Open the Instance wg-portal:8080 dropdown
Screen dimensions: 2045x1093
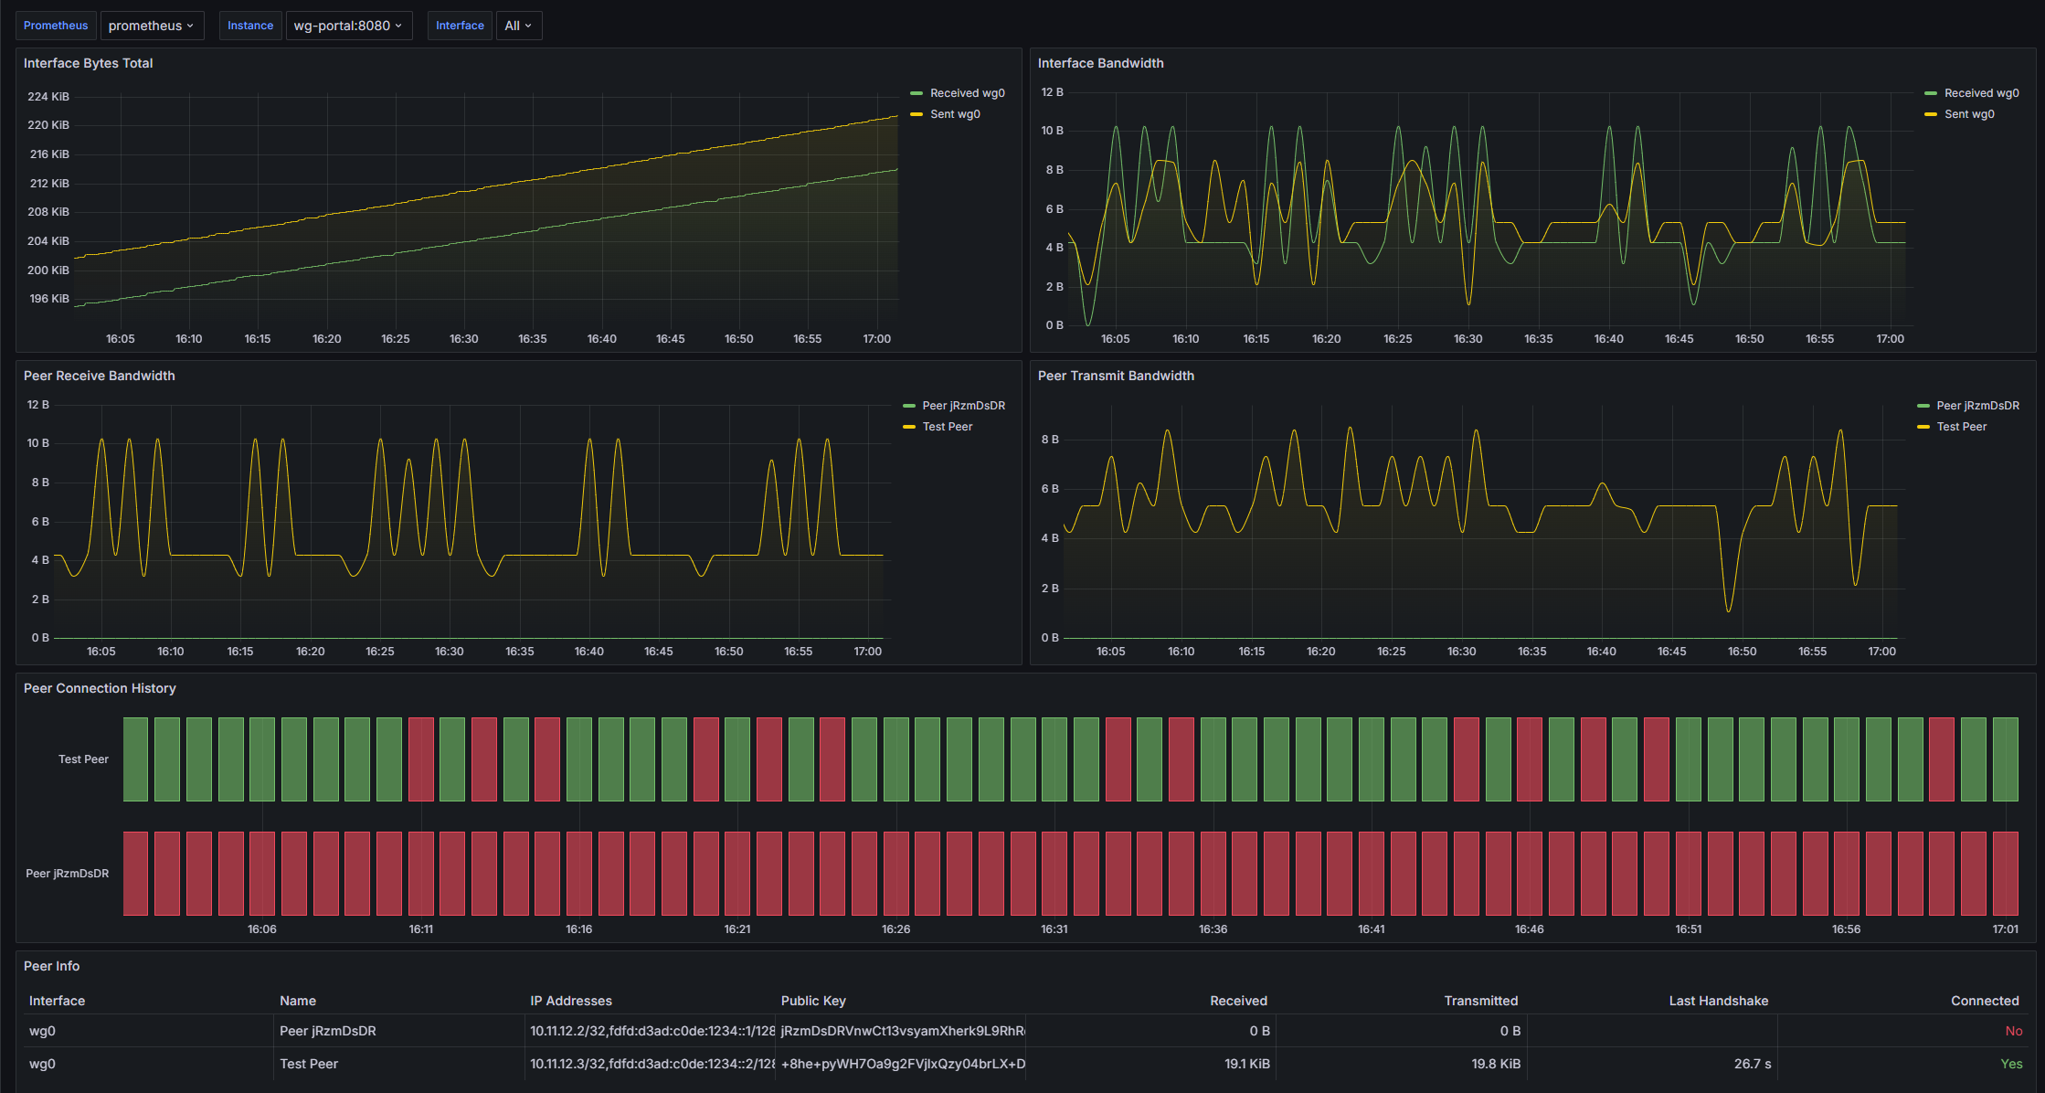coord(348,26)
